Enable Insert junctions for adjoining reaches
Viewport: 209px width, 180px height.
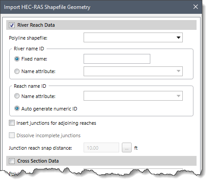pos(12,123)
